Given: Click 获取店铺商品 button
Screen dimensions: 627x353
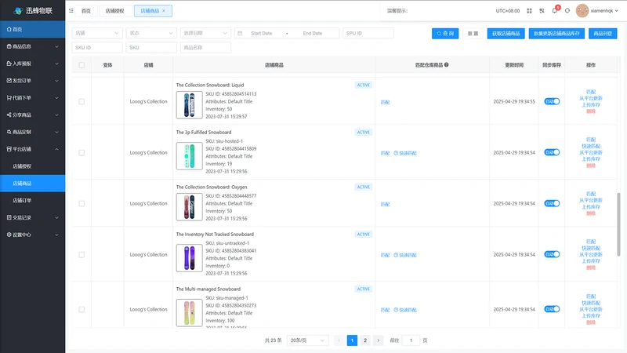Looking at the screenshot, I should pos(506,33).
